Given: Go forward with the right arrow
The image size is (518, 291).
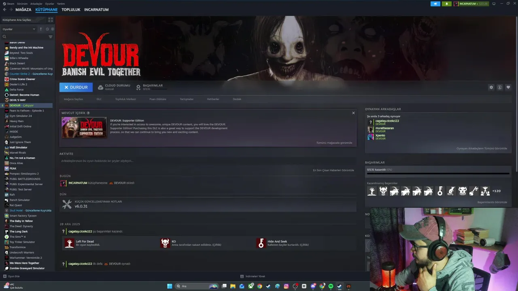Looking at the screenshot, I should pyautogui.click(x=11, y=10).
